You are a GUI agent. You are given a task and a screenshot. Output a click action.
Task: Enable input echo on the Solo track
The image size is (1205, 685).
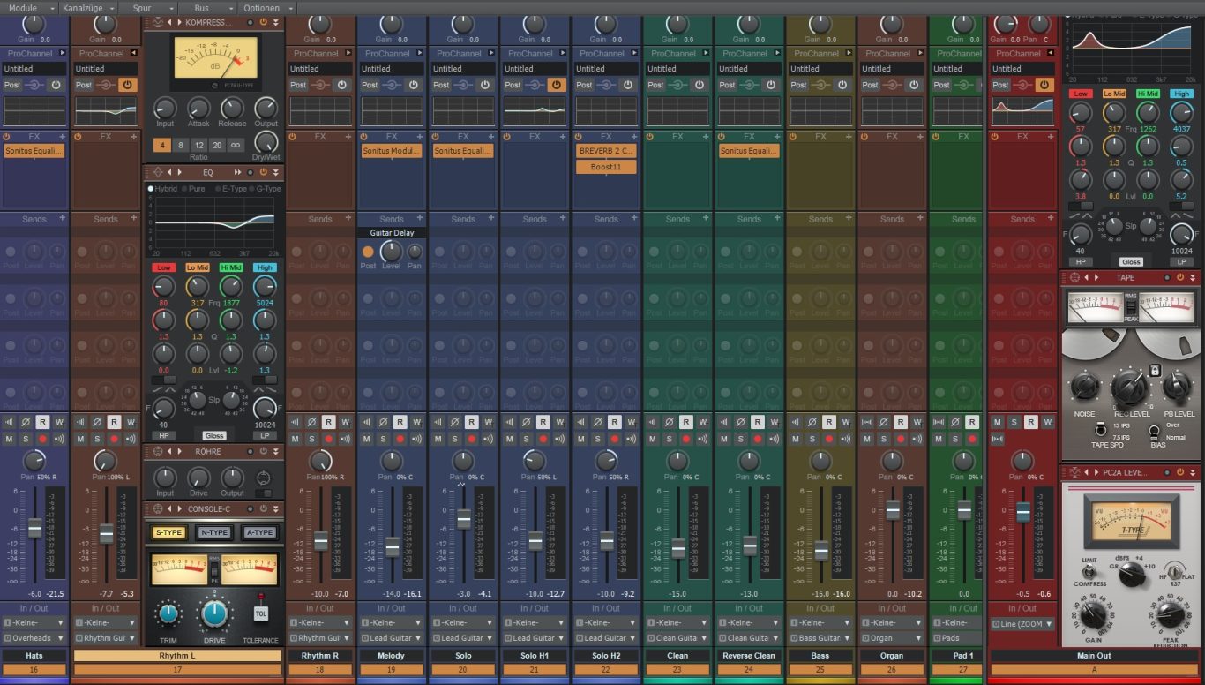tap(488, 439)
